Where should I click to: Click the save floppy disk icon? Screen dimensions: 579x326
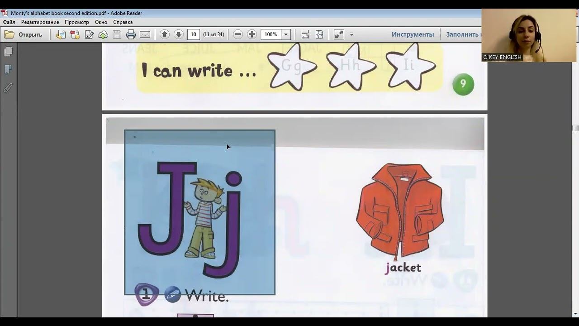117,34
